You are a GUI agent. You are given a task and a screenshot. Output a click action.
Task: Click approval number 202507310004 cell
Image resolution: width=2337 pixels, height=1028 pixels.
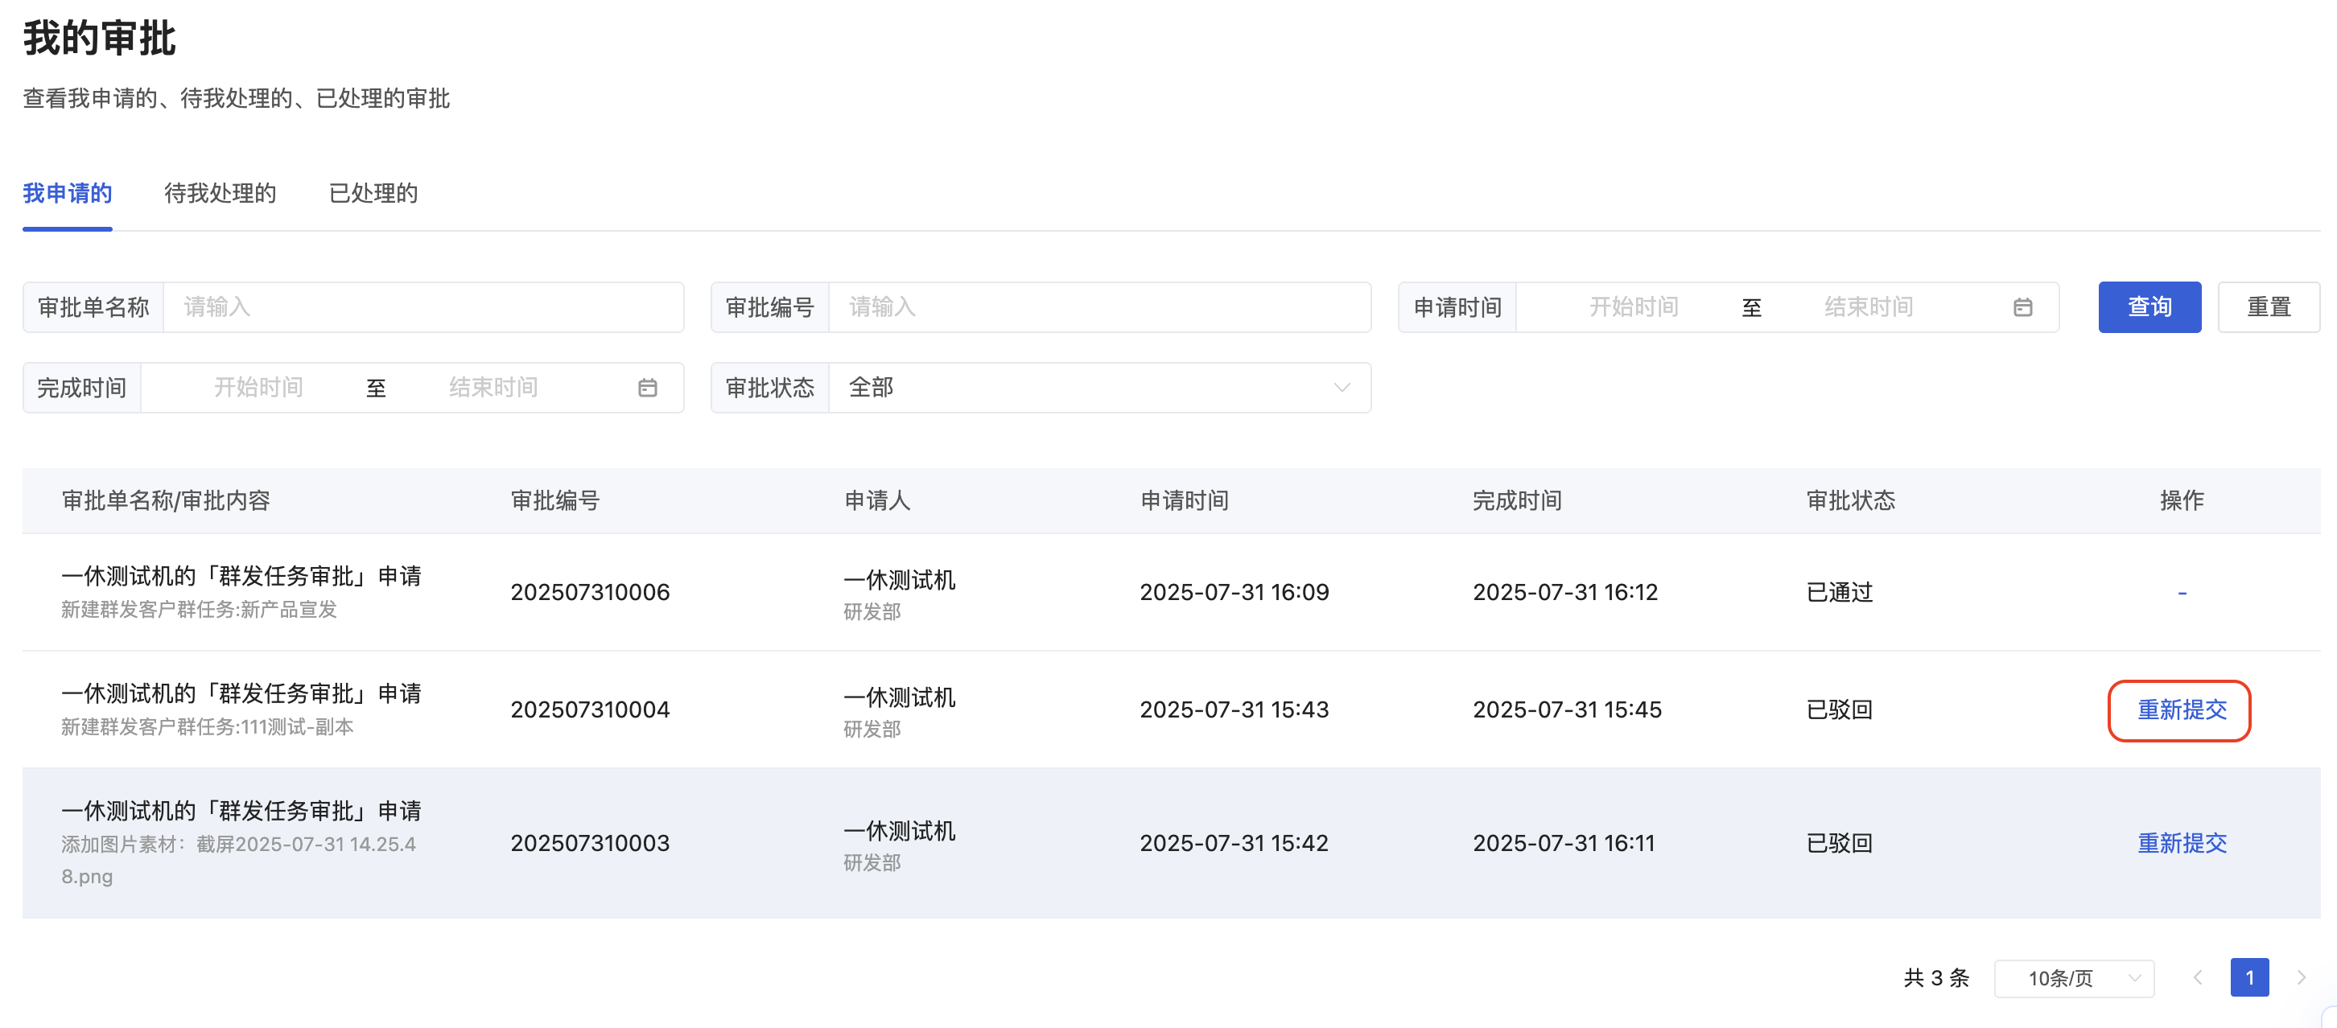tap(590, 709)
